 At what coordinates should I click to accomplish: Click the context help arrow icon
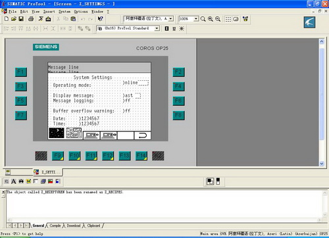100,19
